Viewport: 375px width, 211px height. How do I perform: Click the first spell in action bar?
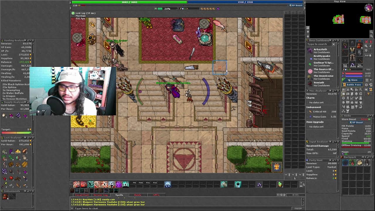76,184
